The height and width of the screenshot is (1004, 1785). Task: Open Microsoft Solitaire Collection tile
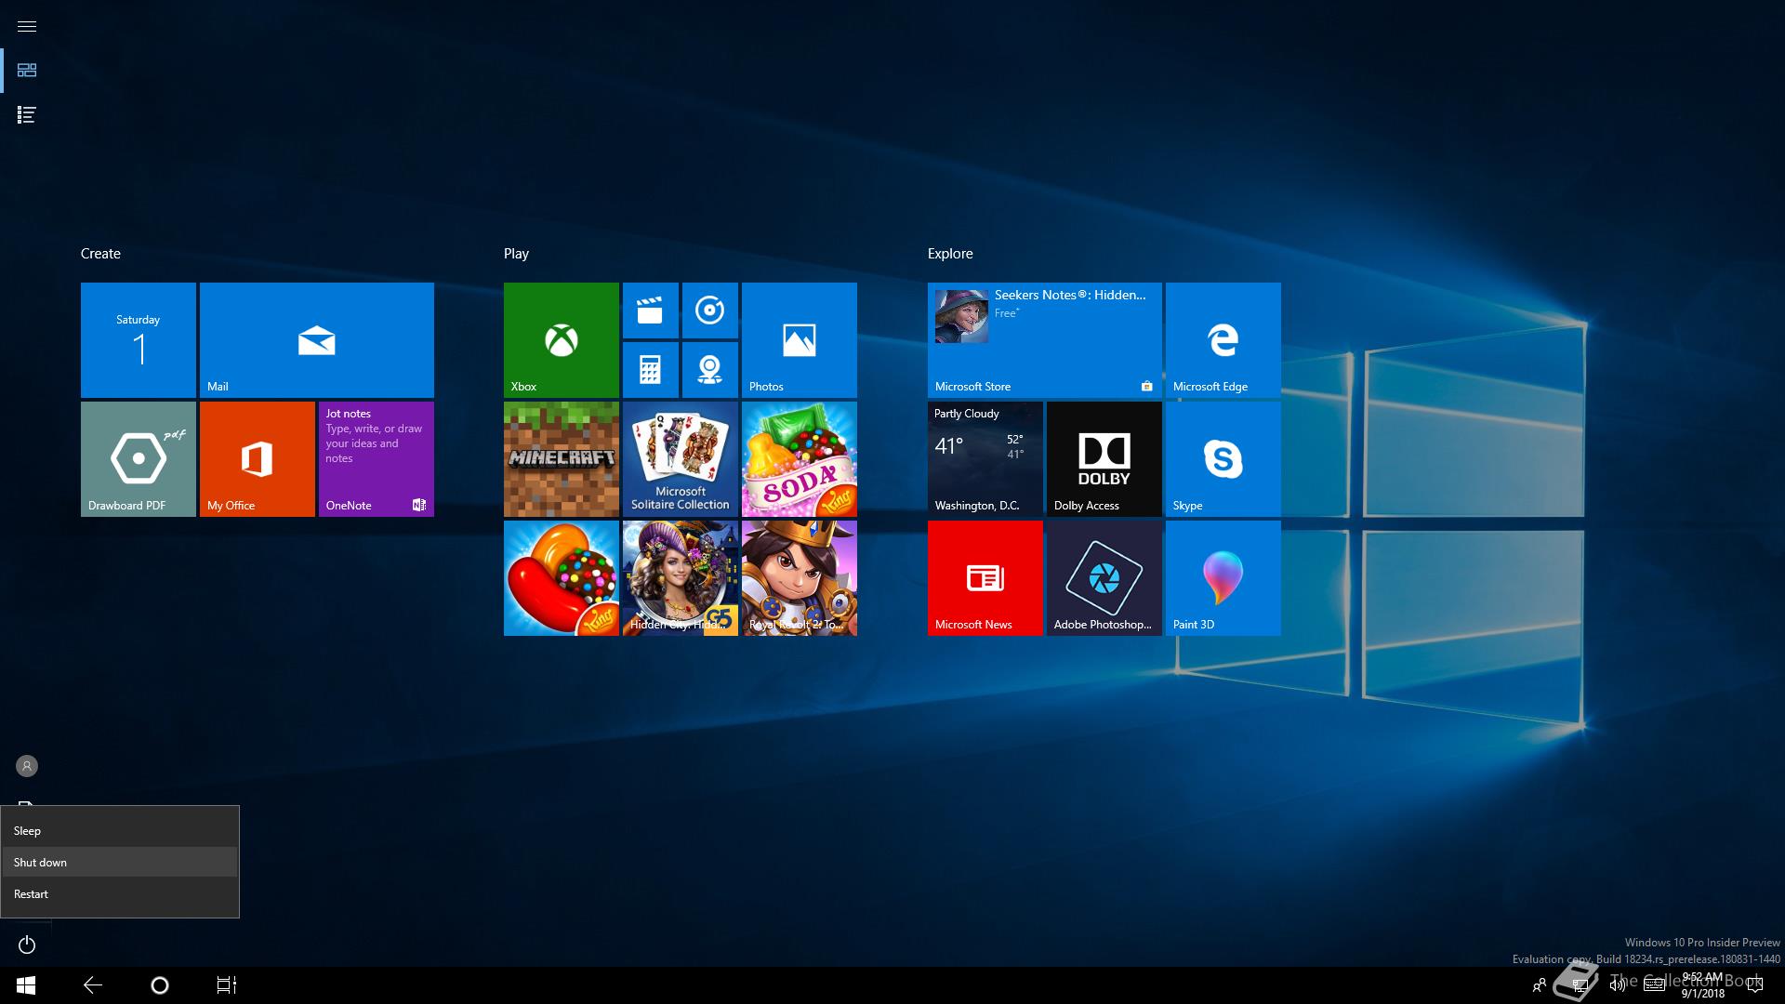click(x=681, y=459)
